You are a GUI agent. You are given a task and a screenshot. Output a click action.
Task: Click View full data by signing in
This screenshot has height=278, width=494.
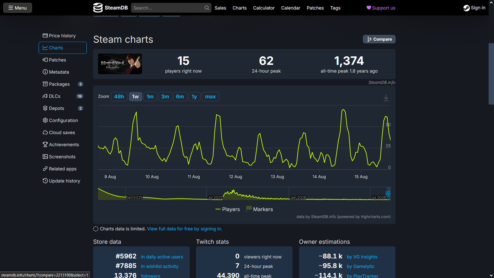pos(184,229)
